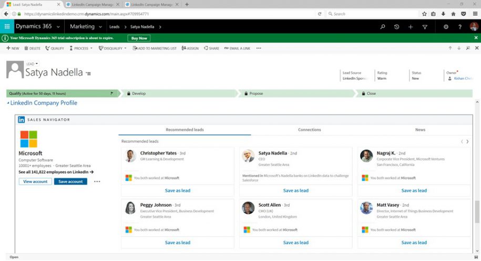Viewport: 481px width, 261px height.
Task: Switch to the News tab
Action: [420, 129]
